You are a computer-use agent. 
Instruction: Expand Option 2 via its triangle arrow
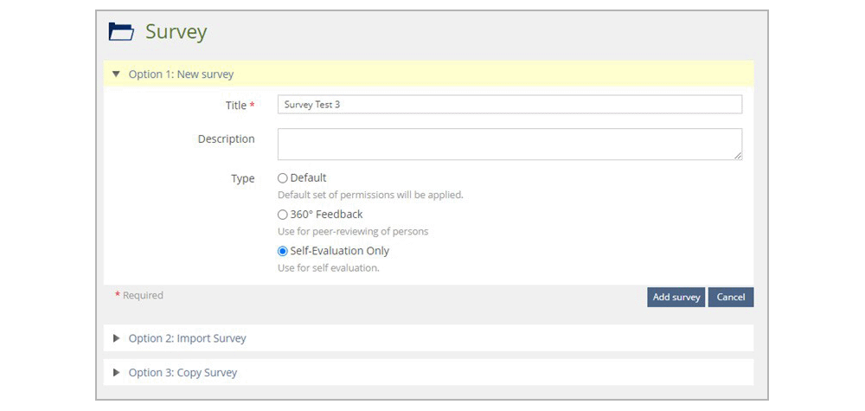(117, 338)
